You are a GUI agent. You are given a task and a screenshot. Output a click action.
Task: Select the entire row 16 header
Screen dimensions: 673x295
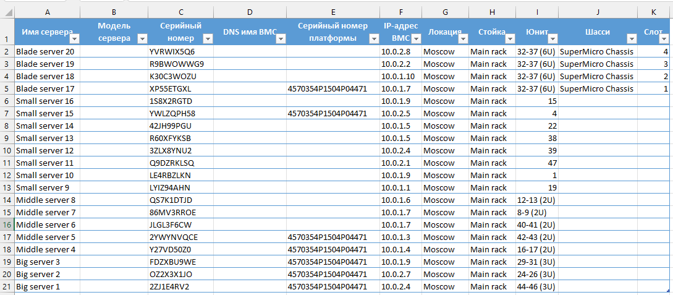pyautogui.click(x=7, y=224)
